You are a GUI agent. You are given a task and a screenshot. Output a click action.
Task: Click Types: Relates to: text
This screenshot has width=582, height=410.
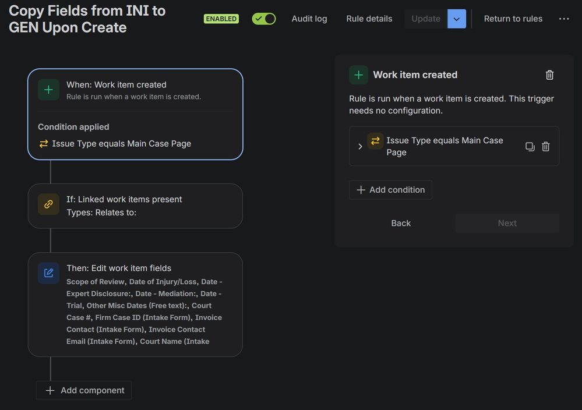click(101, 213)
